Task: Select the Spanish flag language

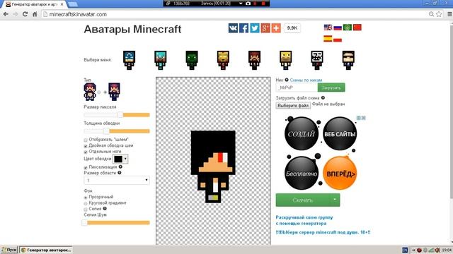Action: click(x=328, y=39)
